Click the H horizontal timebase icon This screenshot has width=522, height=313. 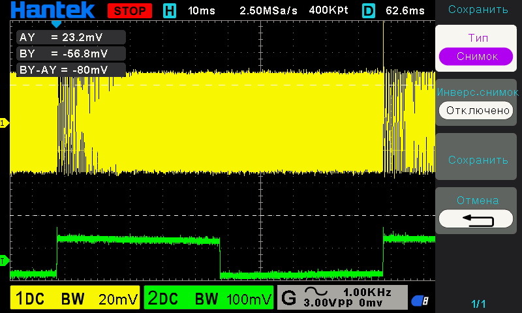(x=170, y=10)
